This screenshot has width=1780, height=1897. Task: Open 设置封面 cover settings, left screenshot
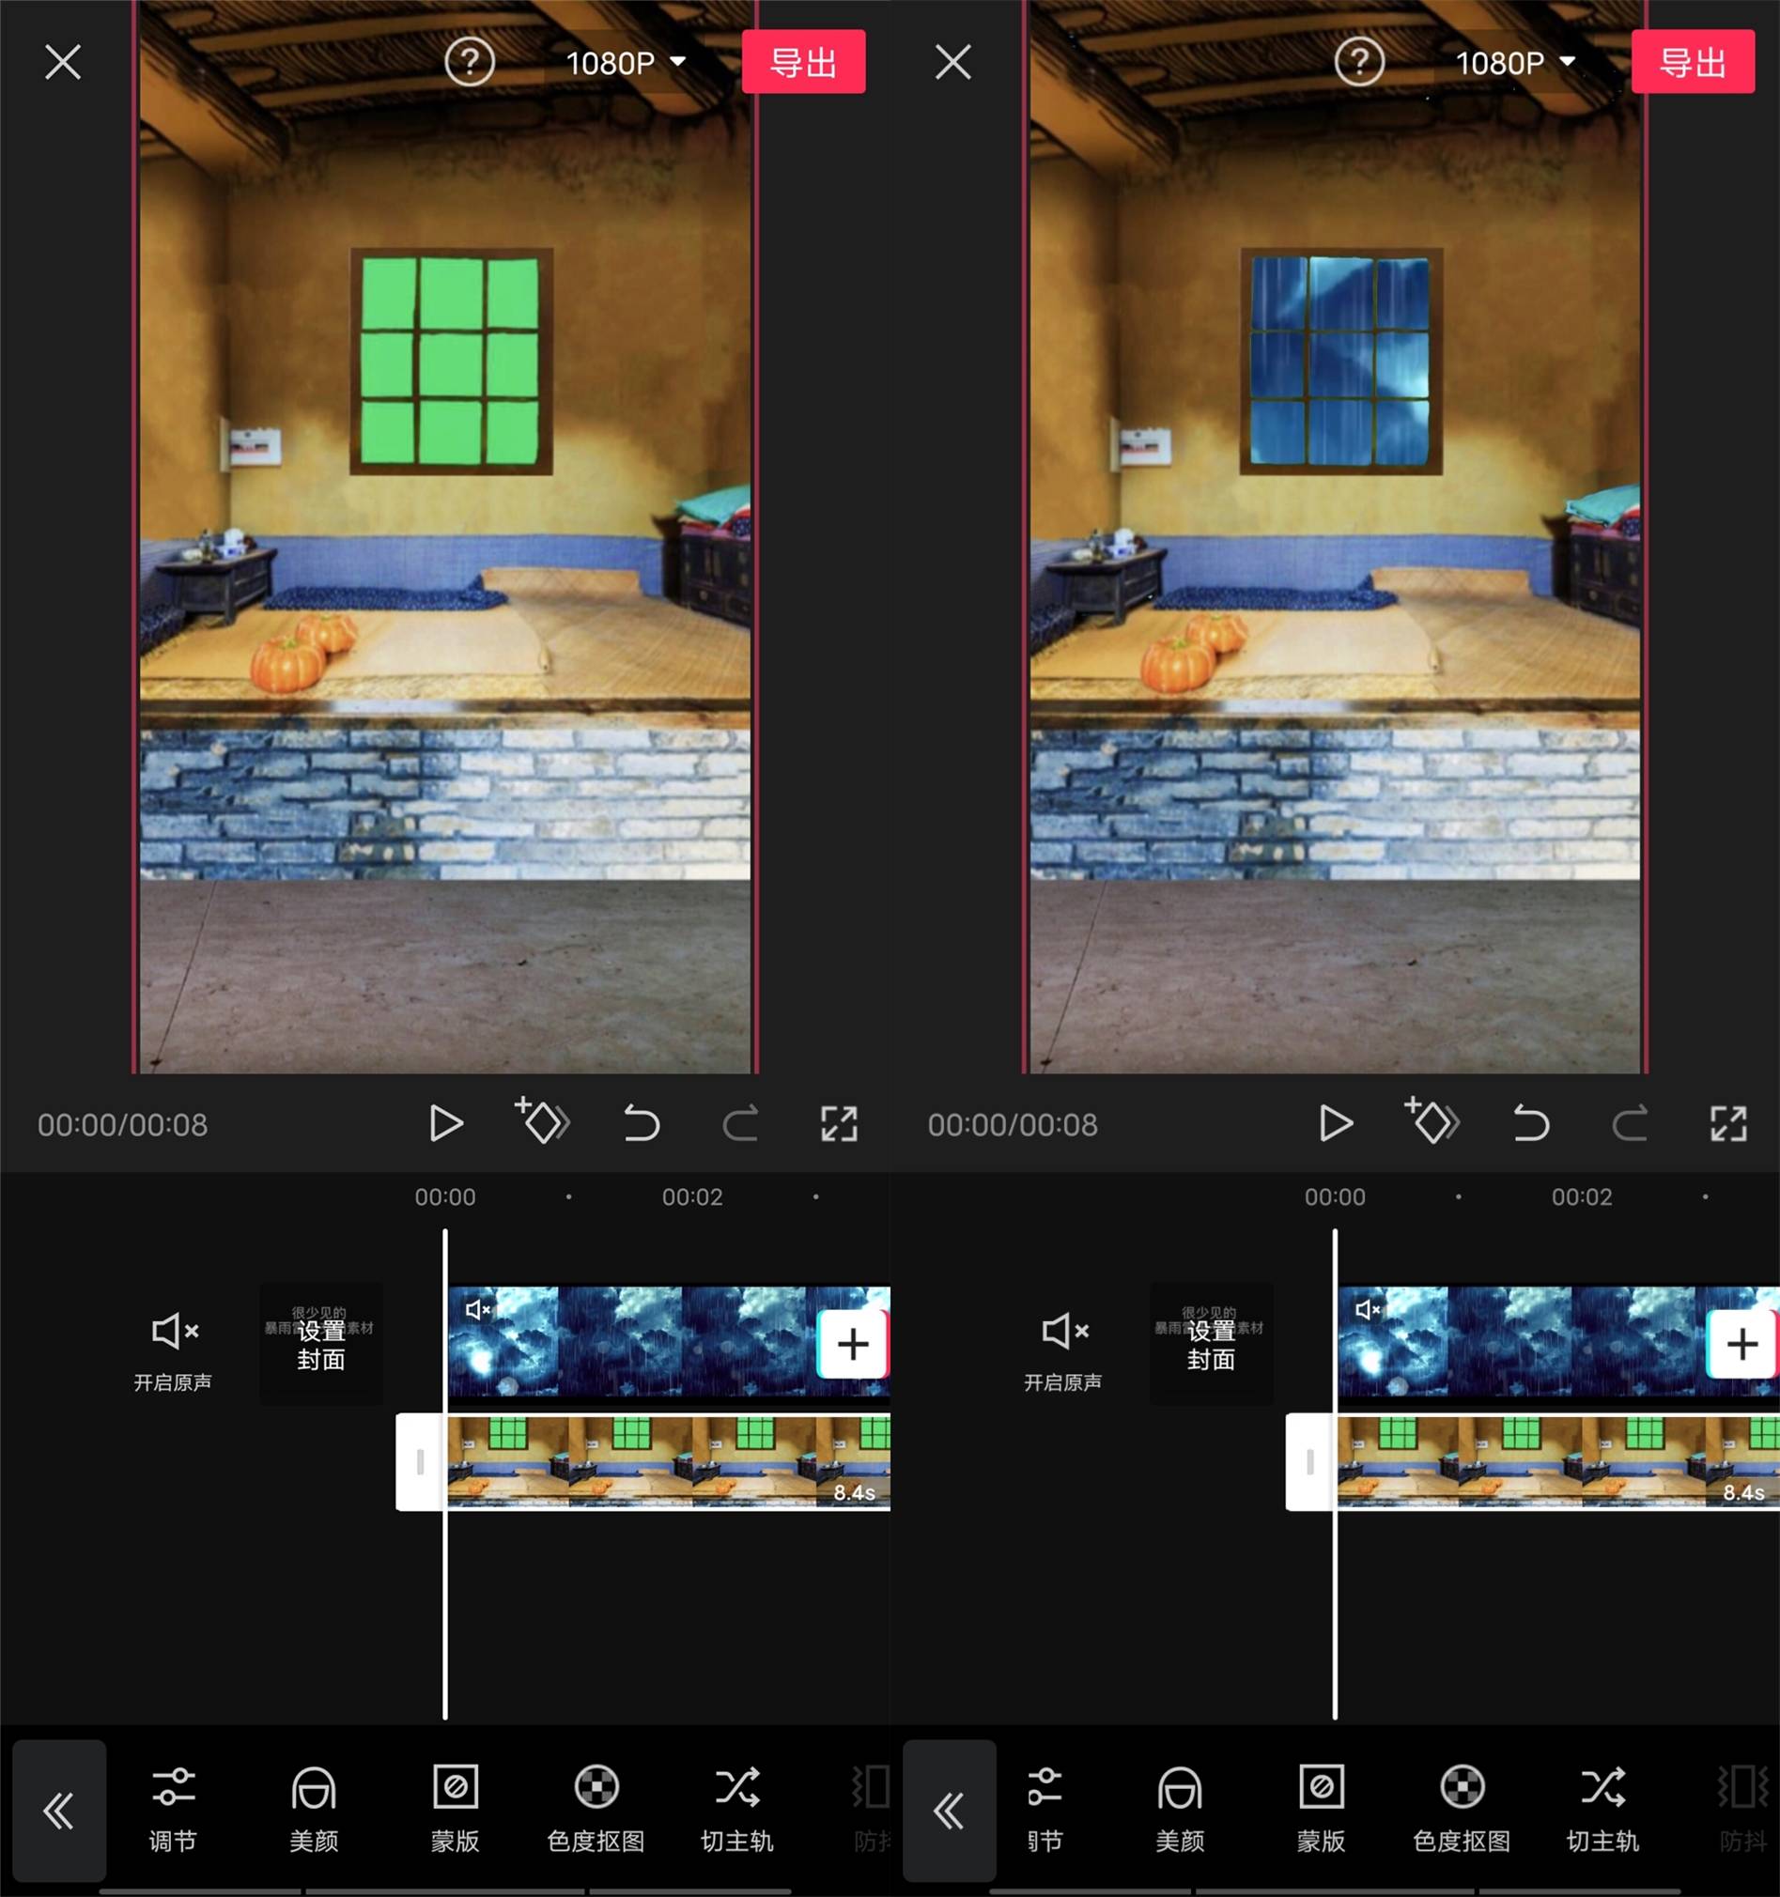pos(320,1344)
